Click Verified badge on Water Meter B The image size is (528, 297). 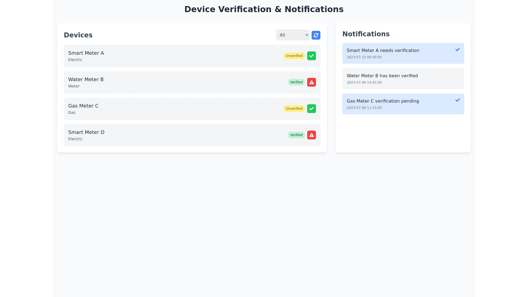point(296,82)
